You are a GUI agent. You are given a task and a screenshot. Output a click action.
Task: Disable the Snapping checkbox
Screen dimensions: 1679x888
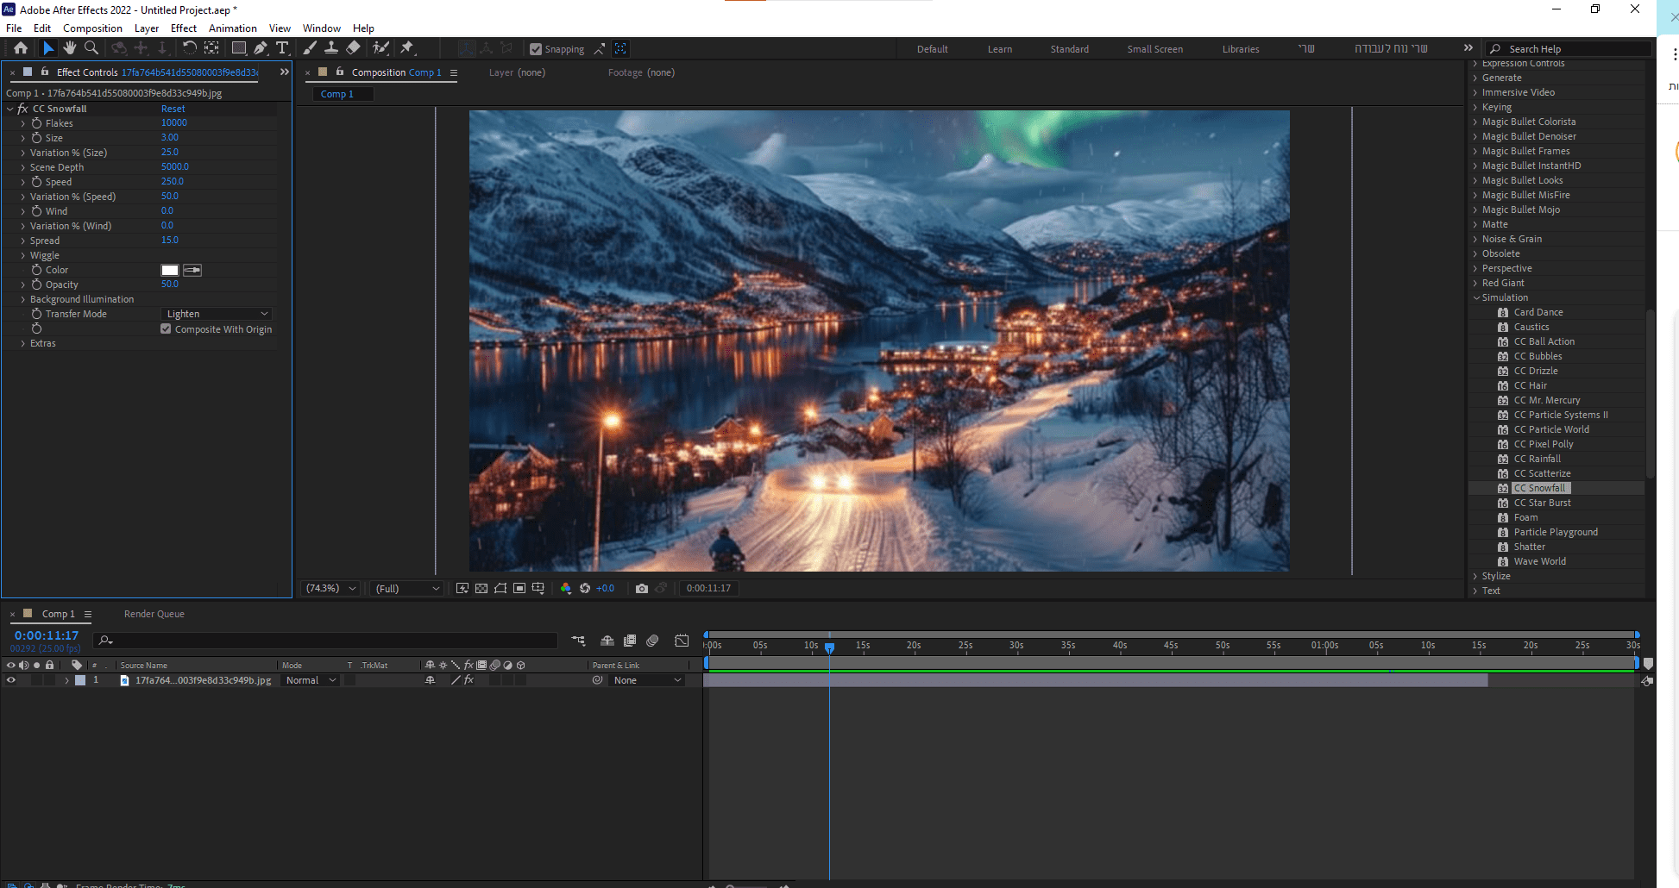click(536, 49)
